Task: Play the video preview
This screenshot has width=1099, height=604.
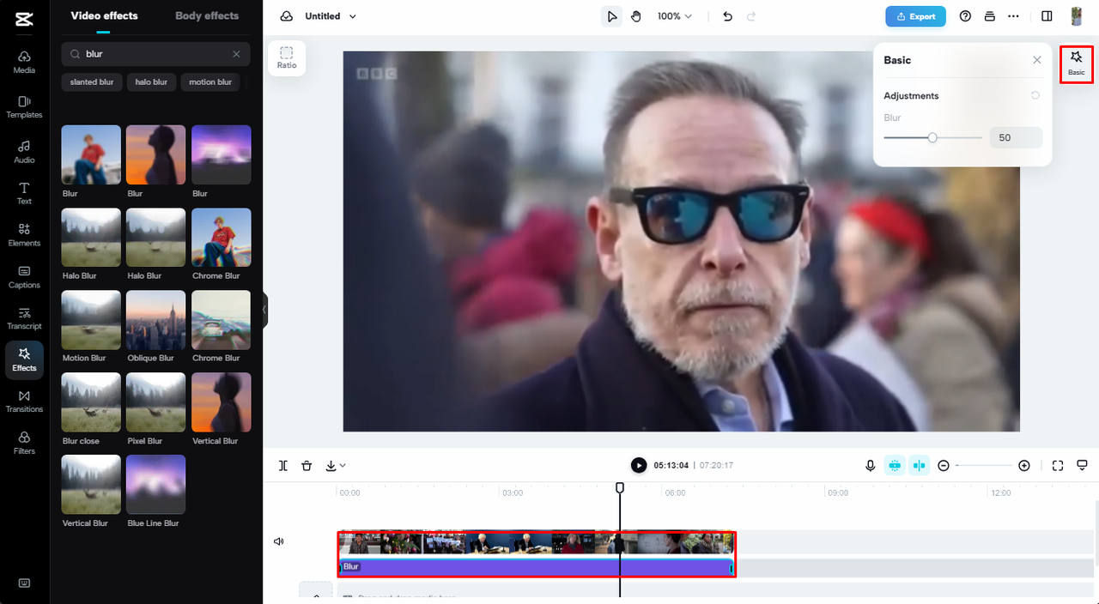Action: pyautogui.click(x=639, y=465)
